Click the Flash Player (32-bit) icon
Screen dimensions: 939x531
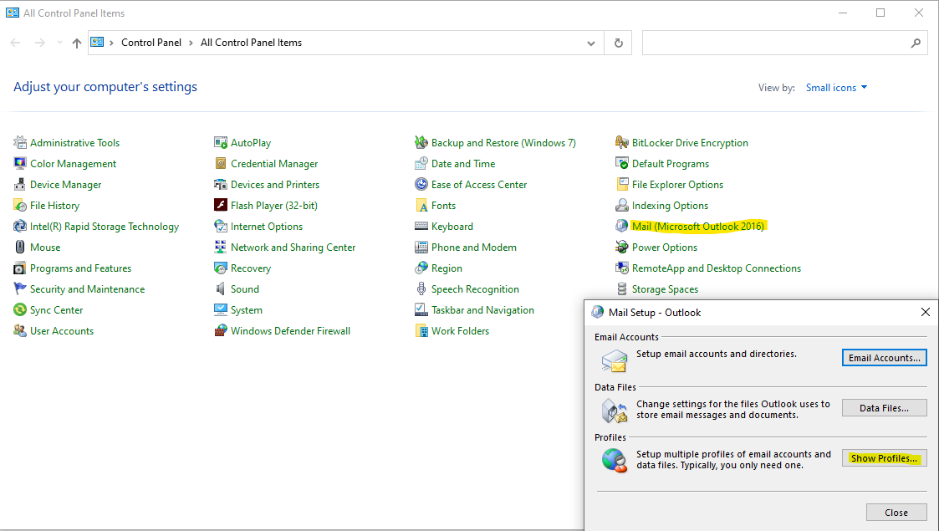pyautogui.click(x=221, y=206)
